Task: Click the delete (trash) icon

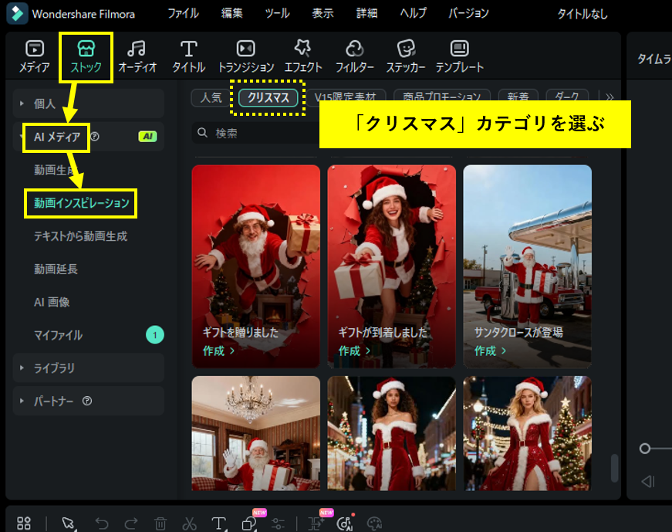Action: (x=160, y=522)
